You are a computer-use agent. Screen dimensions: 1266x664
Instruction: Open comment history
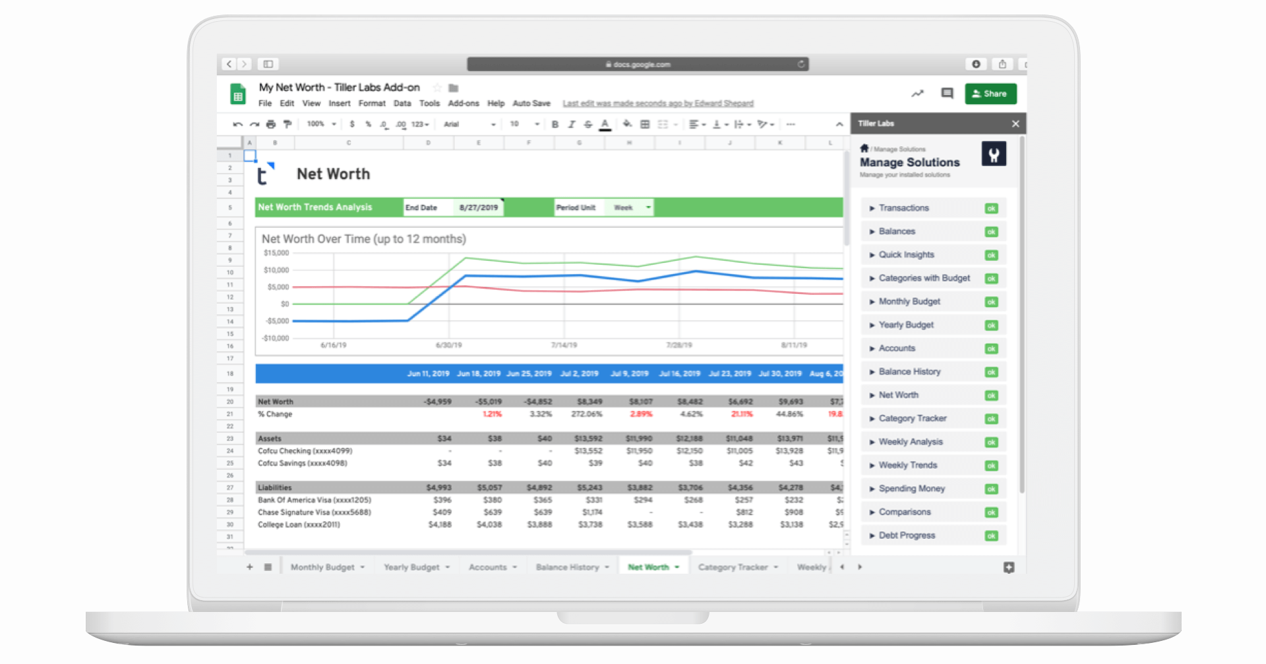(x=947, y=94)
